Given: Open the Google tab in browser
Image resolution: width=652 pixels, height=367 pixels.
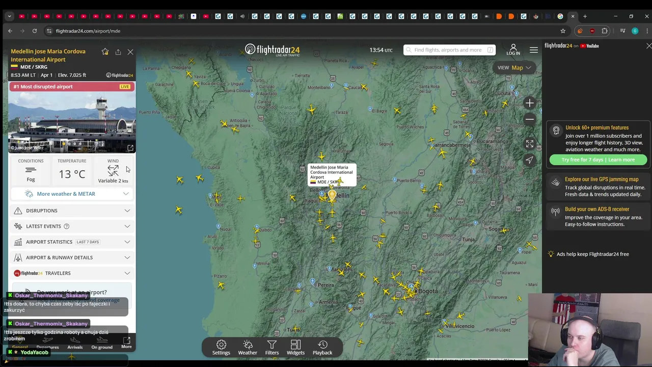Looking at the screenshot, I should click(x=560, y=16).
